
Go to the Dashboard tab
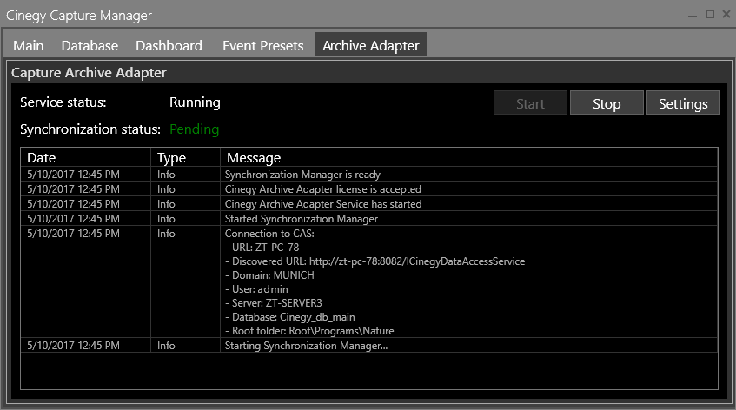tap(169, 45)
